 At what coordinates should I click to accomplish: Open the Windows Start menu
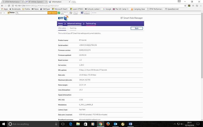coord(4,124)
